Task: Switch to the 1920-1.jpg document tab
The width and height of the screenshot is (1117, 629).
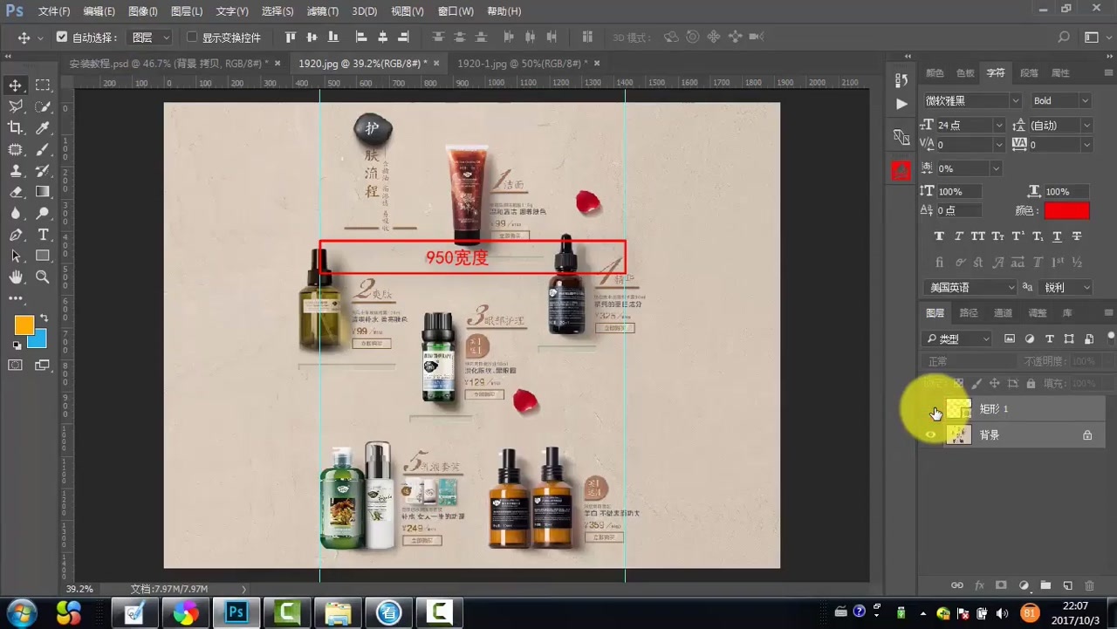Action: pos(522,64)
